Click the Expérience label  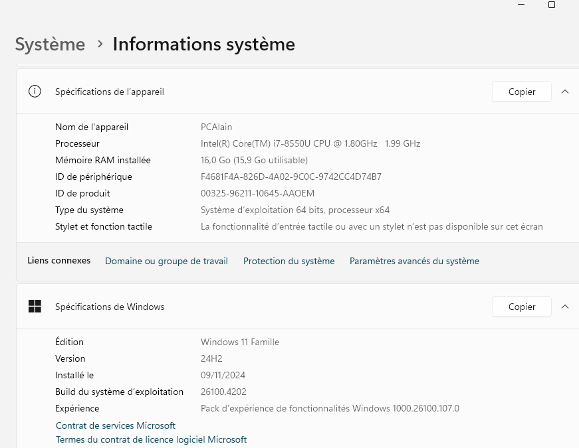click(77, 408)
